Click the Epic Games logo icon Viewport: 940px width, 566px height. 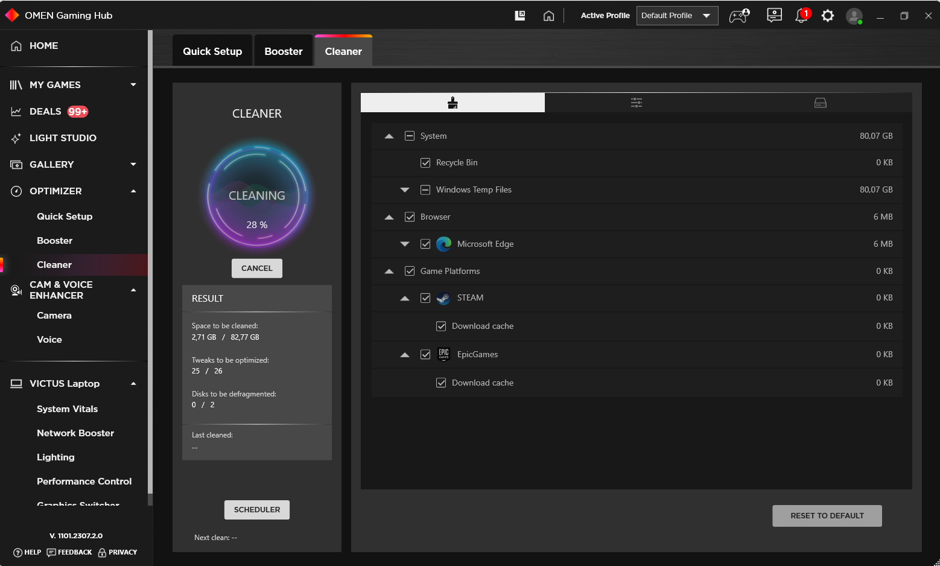[443, 354]
